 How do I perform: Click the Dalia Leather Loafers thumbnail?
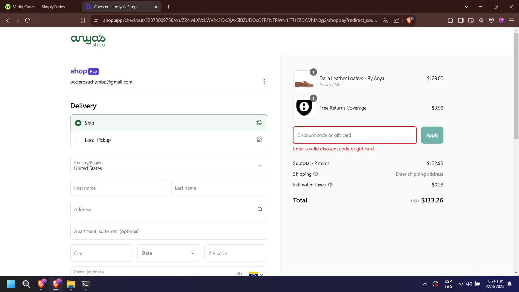click(x=304, y=81)
